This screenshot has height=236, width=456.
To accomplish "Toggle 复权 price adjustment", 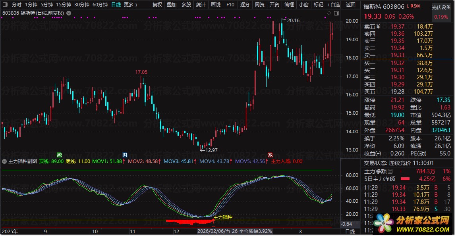I will coord(157,5).
